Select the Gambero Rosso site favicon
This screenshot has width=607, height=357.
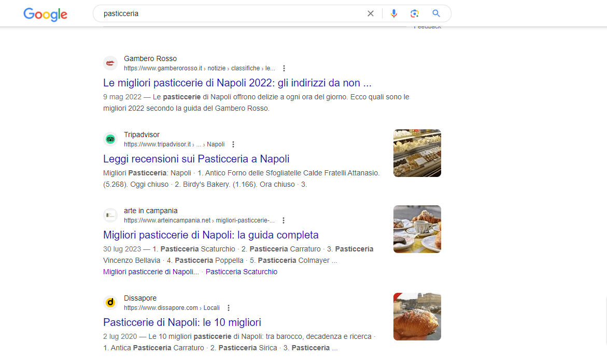point(110,63)
